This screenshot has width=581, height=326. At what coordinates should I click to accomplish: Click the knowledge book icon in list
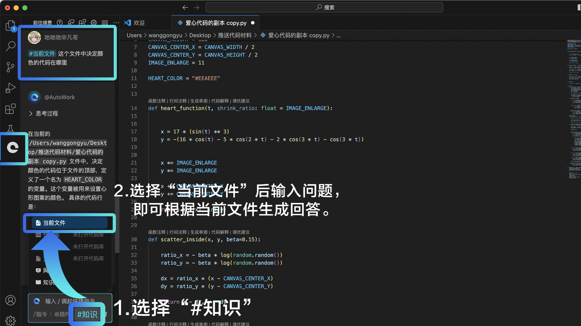(x=38, y=282)
